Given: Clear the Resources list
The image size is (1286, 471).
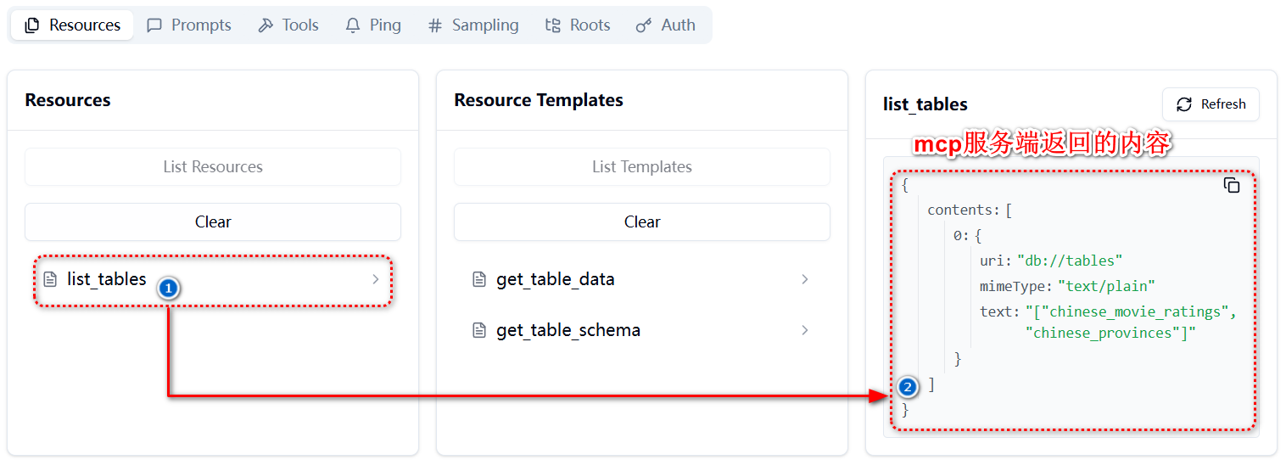Looking at the screenshot, I should tap(213, 221).
